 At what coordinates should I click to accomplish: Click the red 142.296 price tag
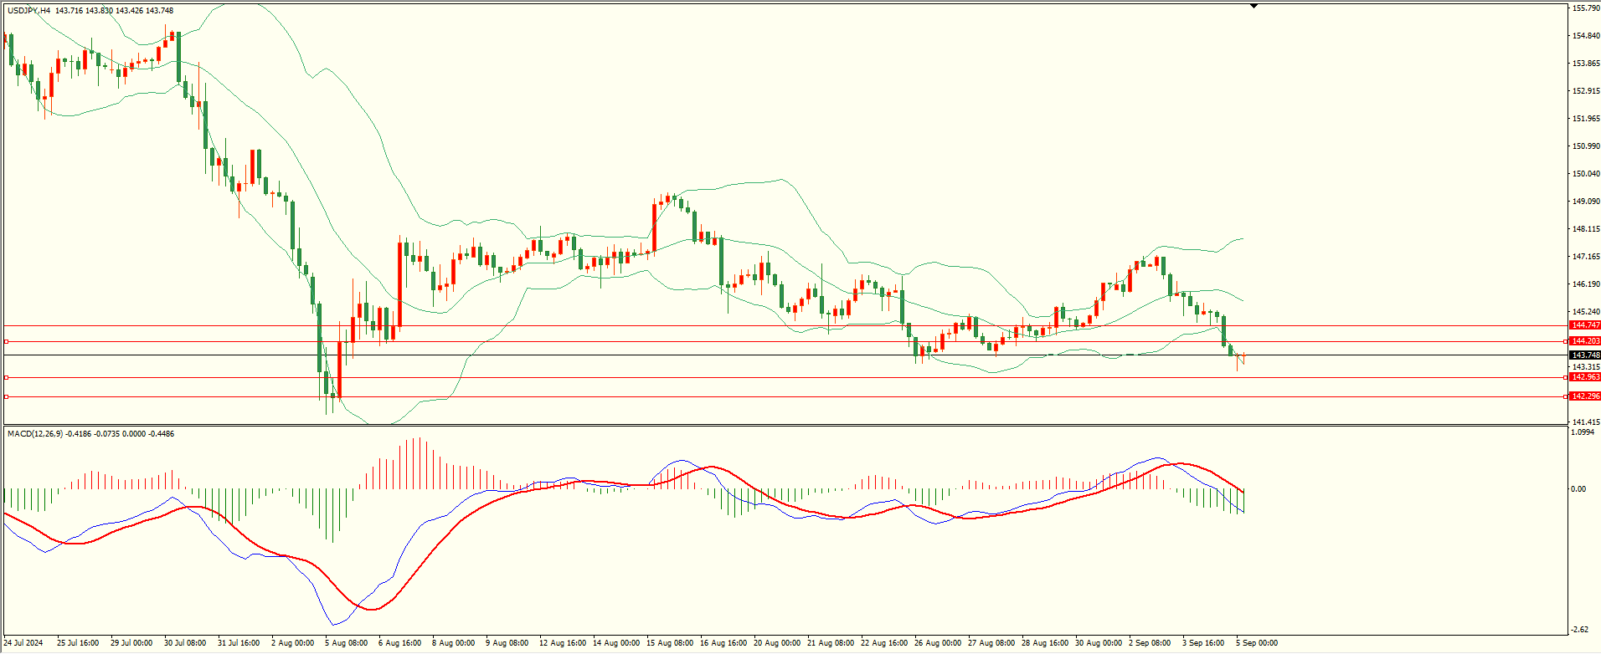pyautogui.click(x=1585, y=396)
